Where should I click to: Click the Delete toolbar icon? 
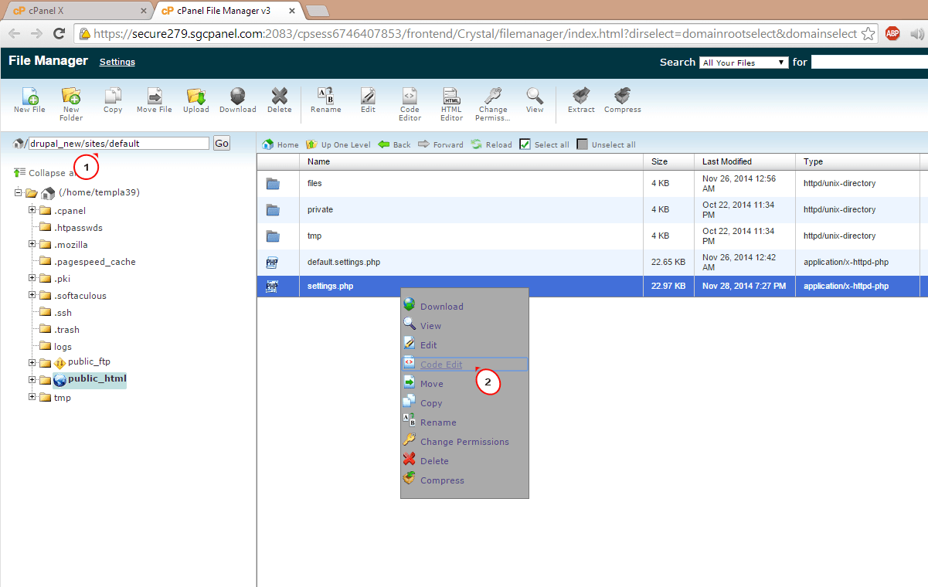tap(280, 96)
